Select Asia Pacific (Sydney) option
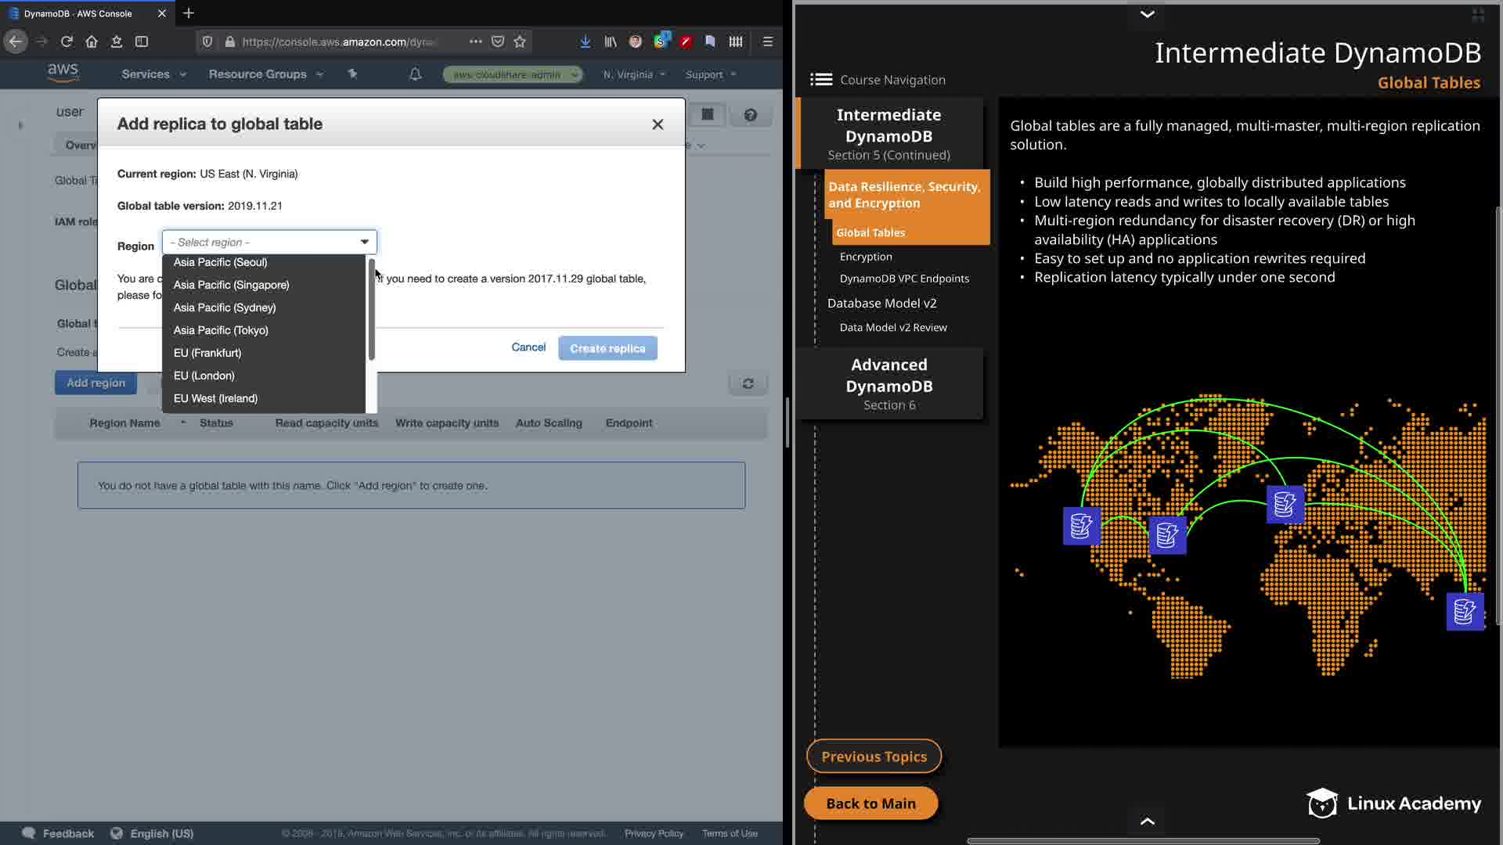The image size is (1503, 845). (x=225, y=307)
